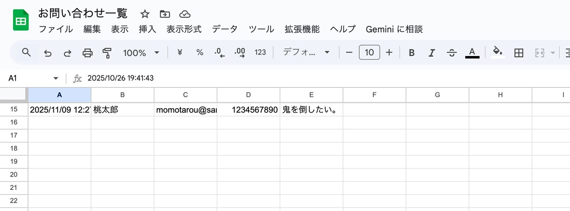This screenshot has height=211, width=570.
Task: Select column B header
Action: [x=122, y=95]
